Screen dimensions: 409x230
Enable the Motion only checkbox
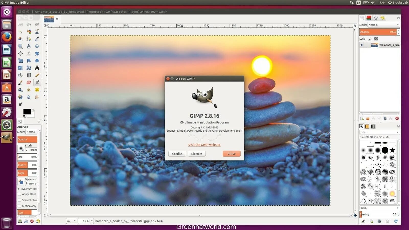click(x=19, y=206)
